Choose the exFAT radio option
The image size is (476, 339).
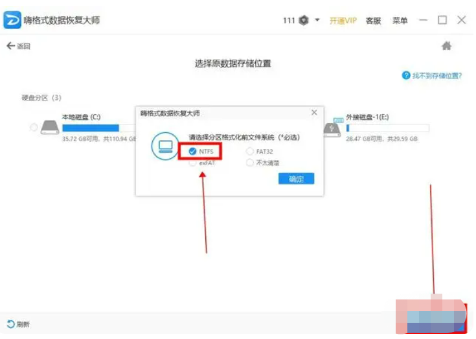(193, 163)
